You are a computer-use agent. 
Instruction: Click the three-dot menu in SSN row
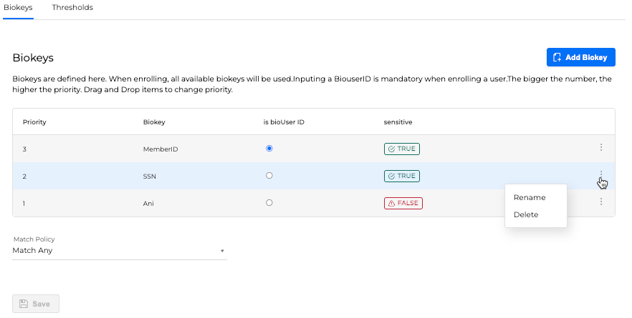(600, 175)
